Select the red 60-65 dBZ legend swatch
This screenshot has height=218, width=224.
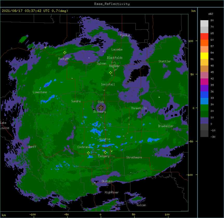[x=204, y=36]
